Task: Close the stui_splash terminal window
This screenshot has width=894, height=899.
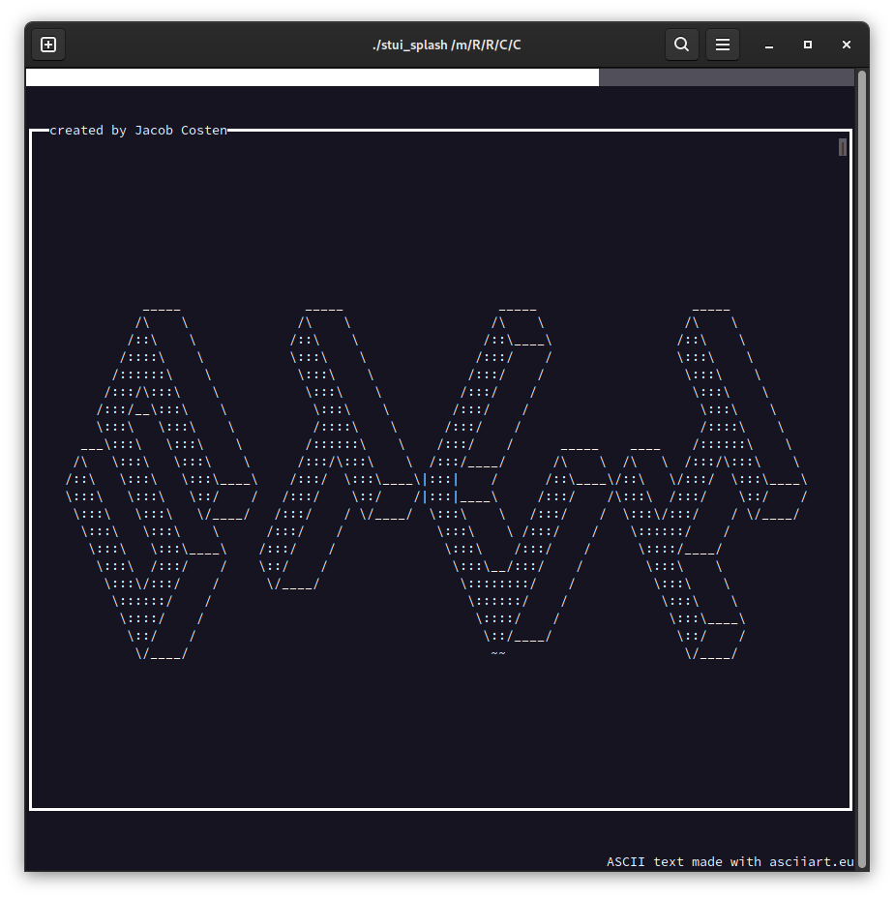Action: pyautogui.click(x=847, y=45)
